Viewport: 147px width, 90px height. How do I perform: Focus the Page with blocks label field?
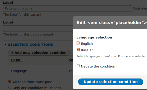click(67, 8)
